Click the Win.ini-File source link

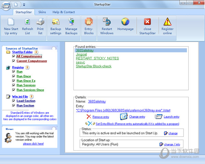point(20,97)
